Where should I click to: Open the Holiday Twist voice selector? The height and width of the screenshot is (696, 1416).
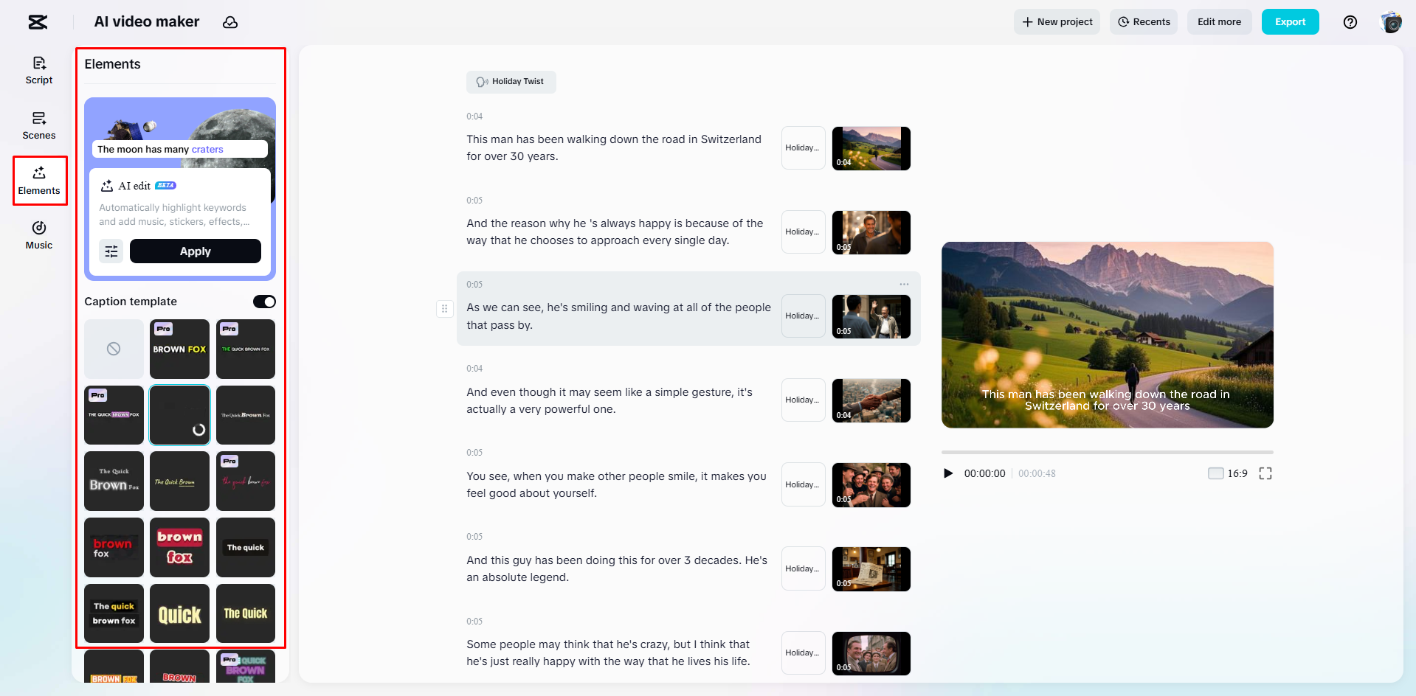click(511, 82)
